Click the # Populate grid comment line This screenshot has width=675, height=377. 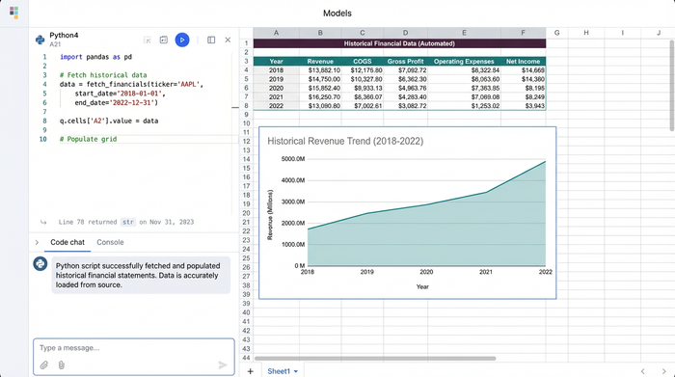[x=89, y=139]
